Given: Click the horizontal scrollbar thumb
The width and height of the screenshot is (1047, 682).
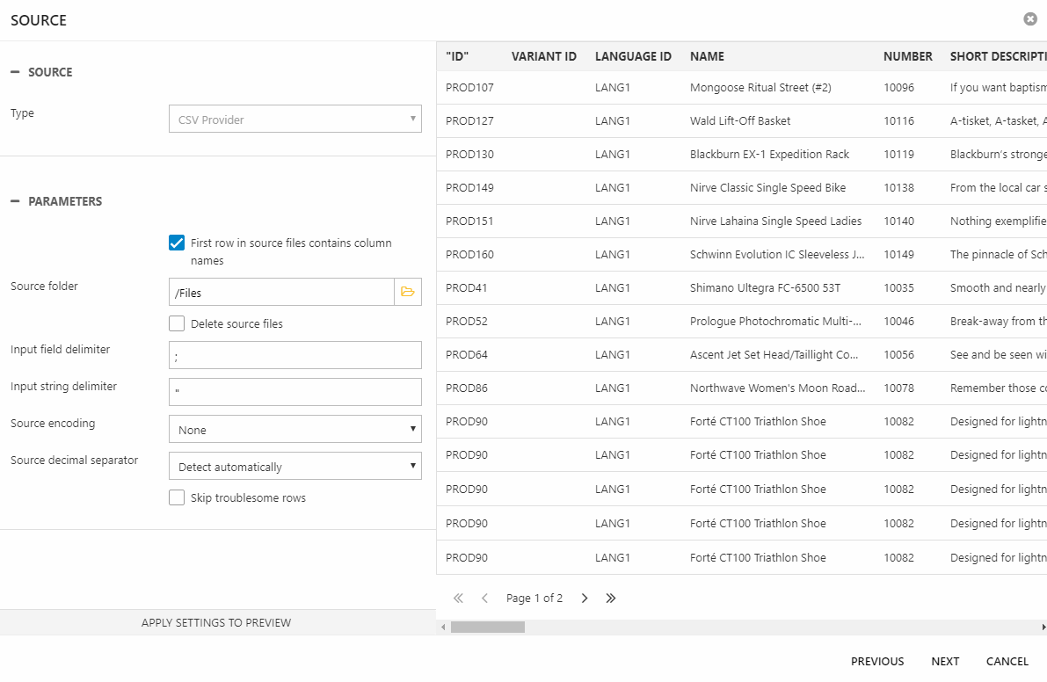Looking at the screenshot, I should click(x=488, y=628).
